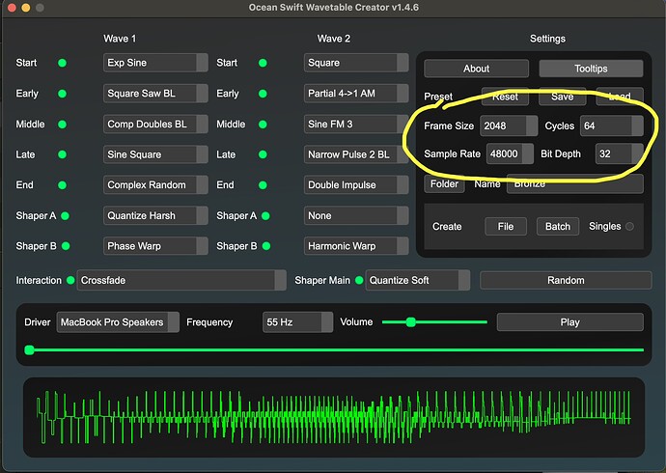Toggle Wave 2 Start green indicator
The height and width of the screenshot is (473, 666).
263,63
